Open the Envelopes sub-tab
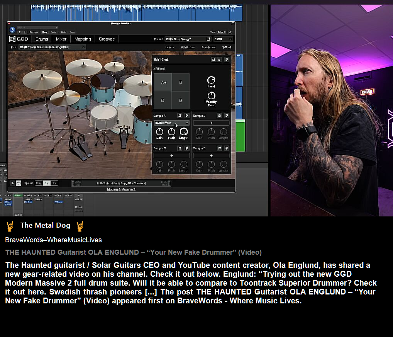This screenshot has height=337, width=393. click(208, 47)
